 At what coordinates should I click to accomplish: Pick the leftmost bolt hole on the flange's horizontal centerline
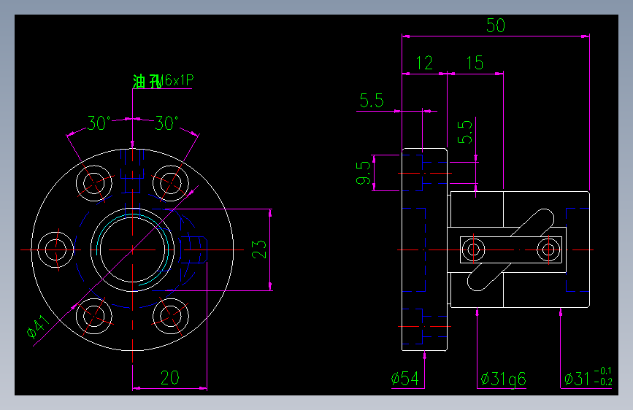[55, 250]
